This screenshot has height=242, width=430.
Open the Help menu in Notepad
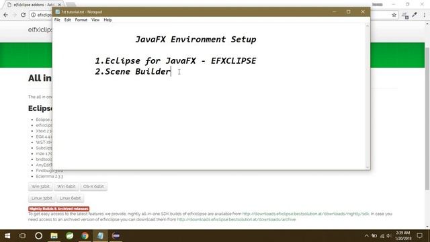click(107, 19)
